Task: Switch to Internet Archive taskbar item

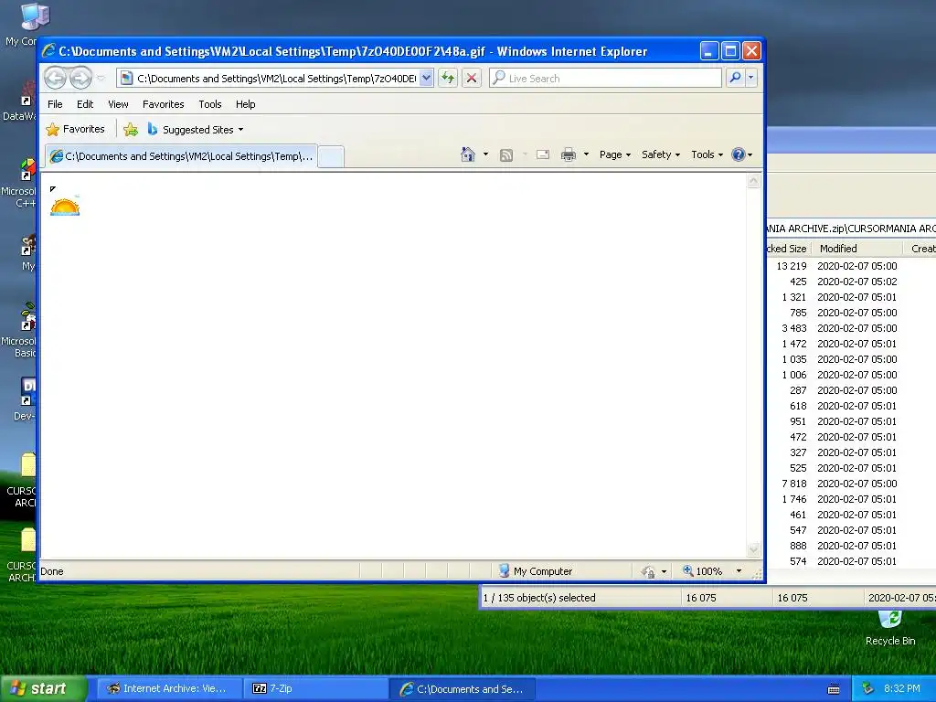Action: click(169, 688)
